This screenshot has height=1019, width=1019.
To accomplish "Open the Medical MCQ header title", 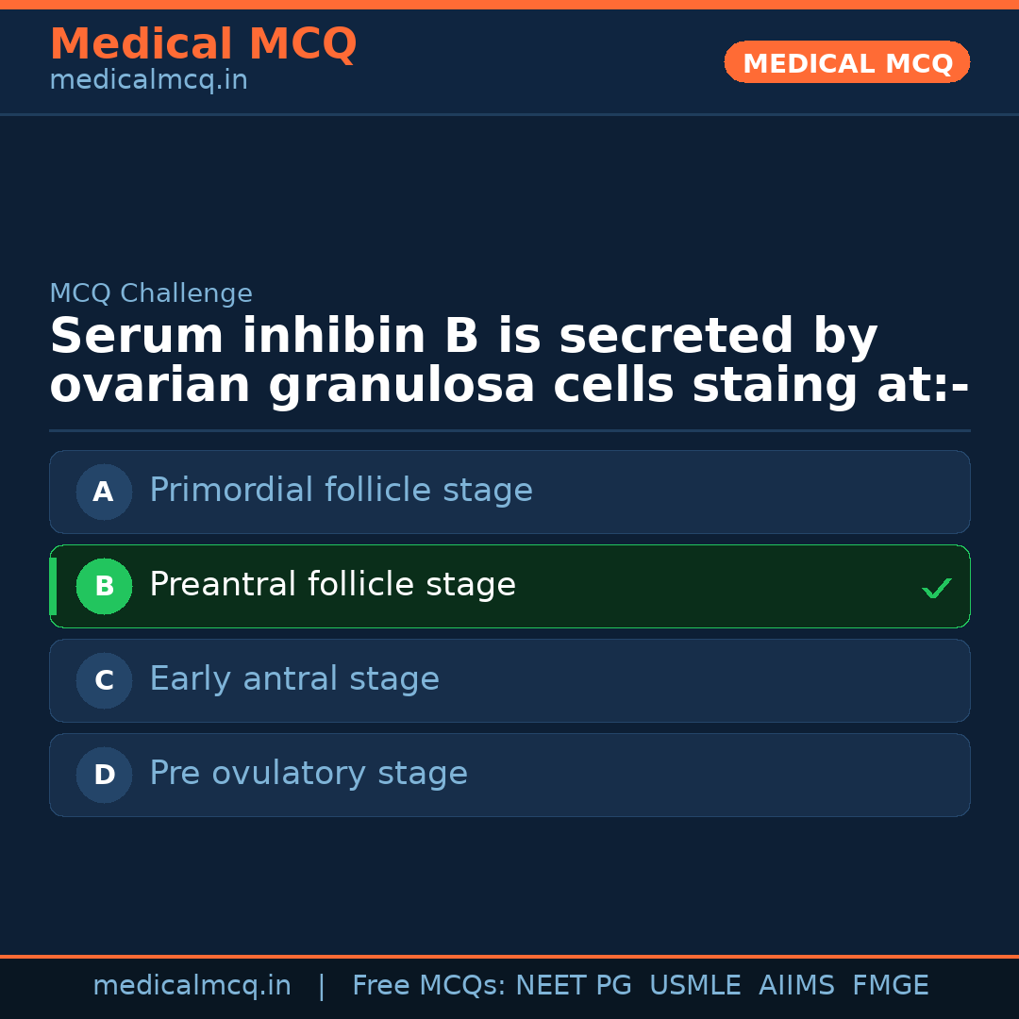I will pos(203,43).
